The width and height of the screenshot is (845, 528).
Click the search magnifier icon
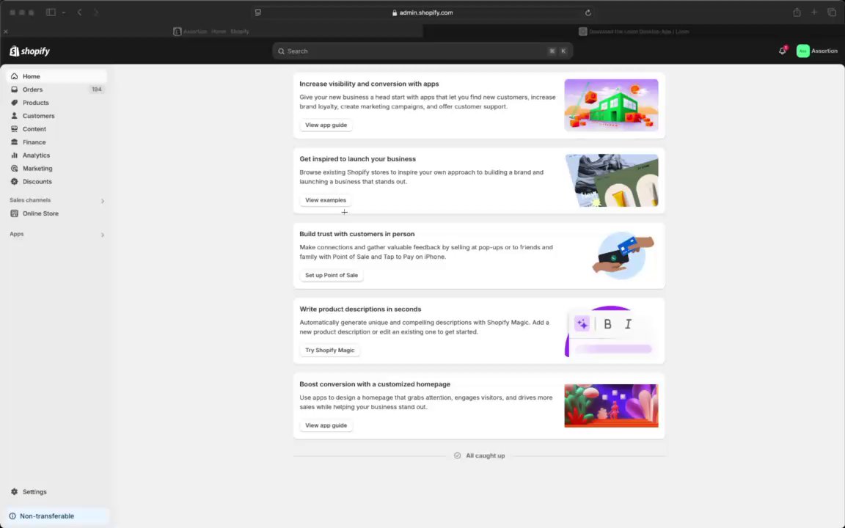tap(282, 51)
